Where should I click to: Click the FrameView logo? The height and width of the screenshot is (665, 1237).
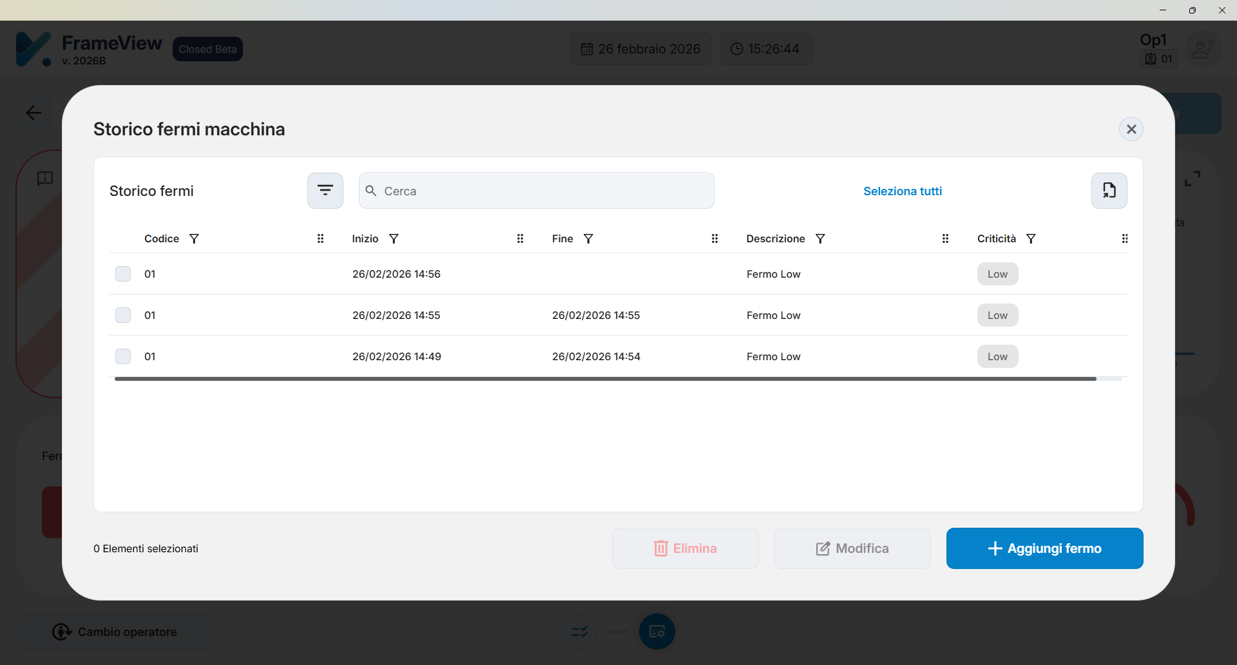tap(34, 49)
